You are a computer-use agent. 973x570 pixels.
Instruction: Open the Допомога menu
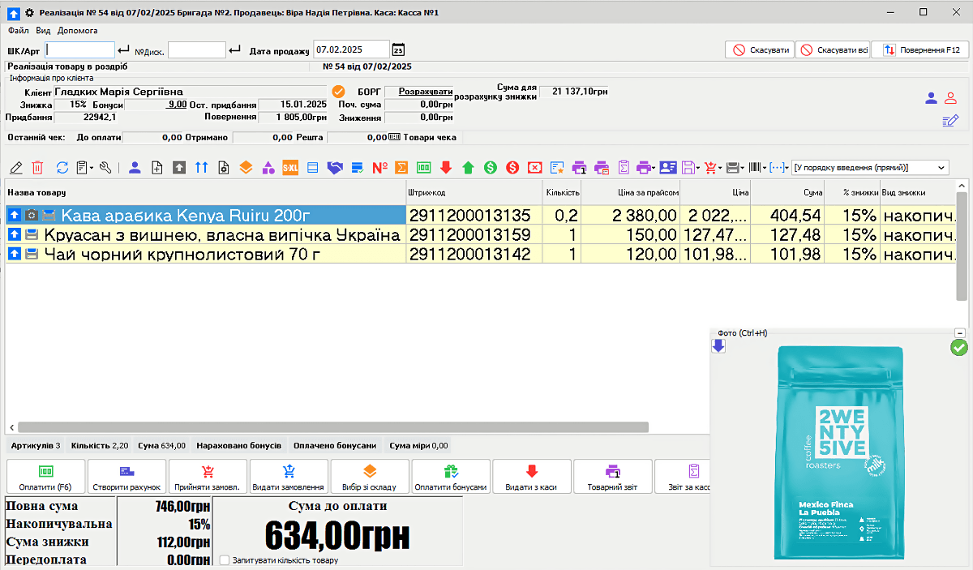click(77, 30)
